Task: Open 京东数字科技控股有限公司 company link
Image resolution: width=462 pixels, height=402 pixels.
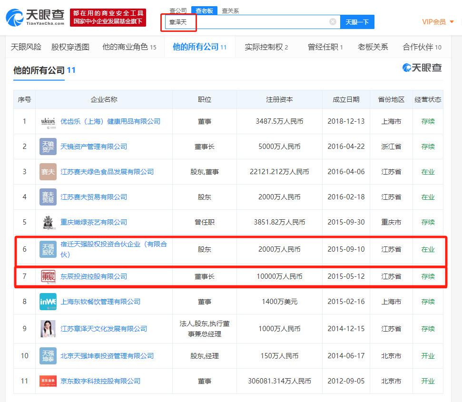Action: 100,381
